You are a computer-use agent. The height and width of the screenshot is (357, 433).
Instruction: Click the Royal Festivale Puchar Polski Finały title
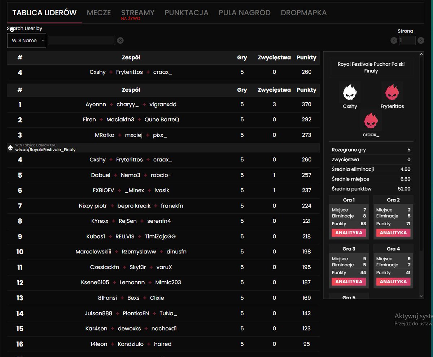point(371,68)
